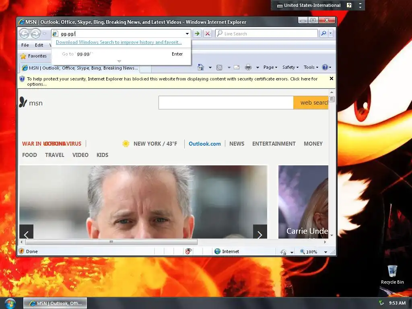Click the Home page icon

pos(201,67)
